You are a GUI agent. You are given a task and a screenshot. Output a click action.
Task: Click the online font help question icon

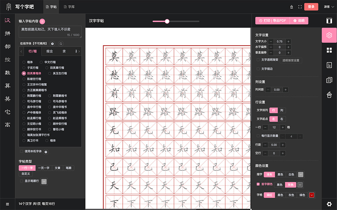tap(53, 44)
